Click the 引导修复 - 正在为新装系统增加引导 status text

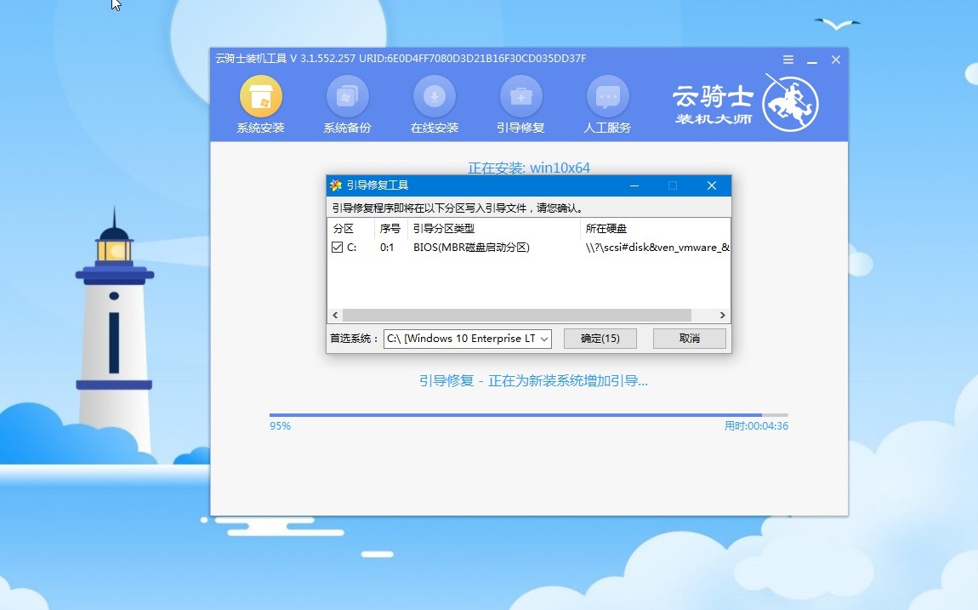533,380
